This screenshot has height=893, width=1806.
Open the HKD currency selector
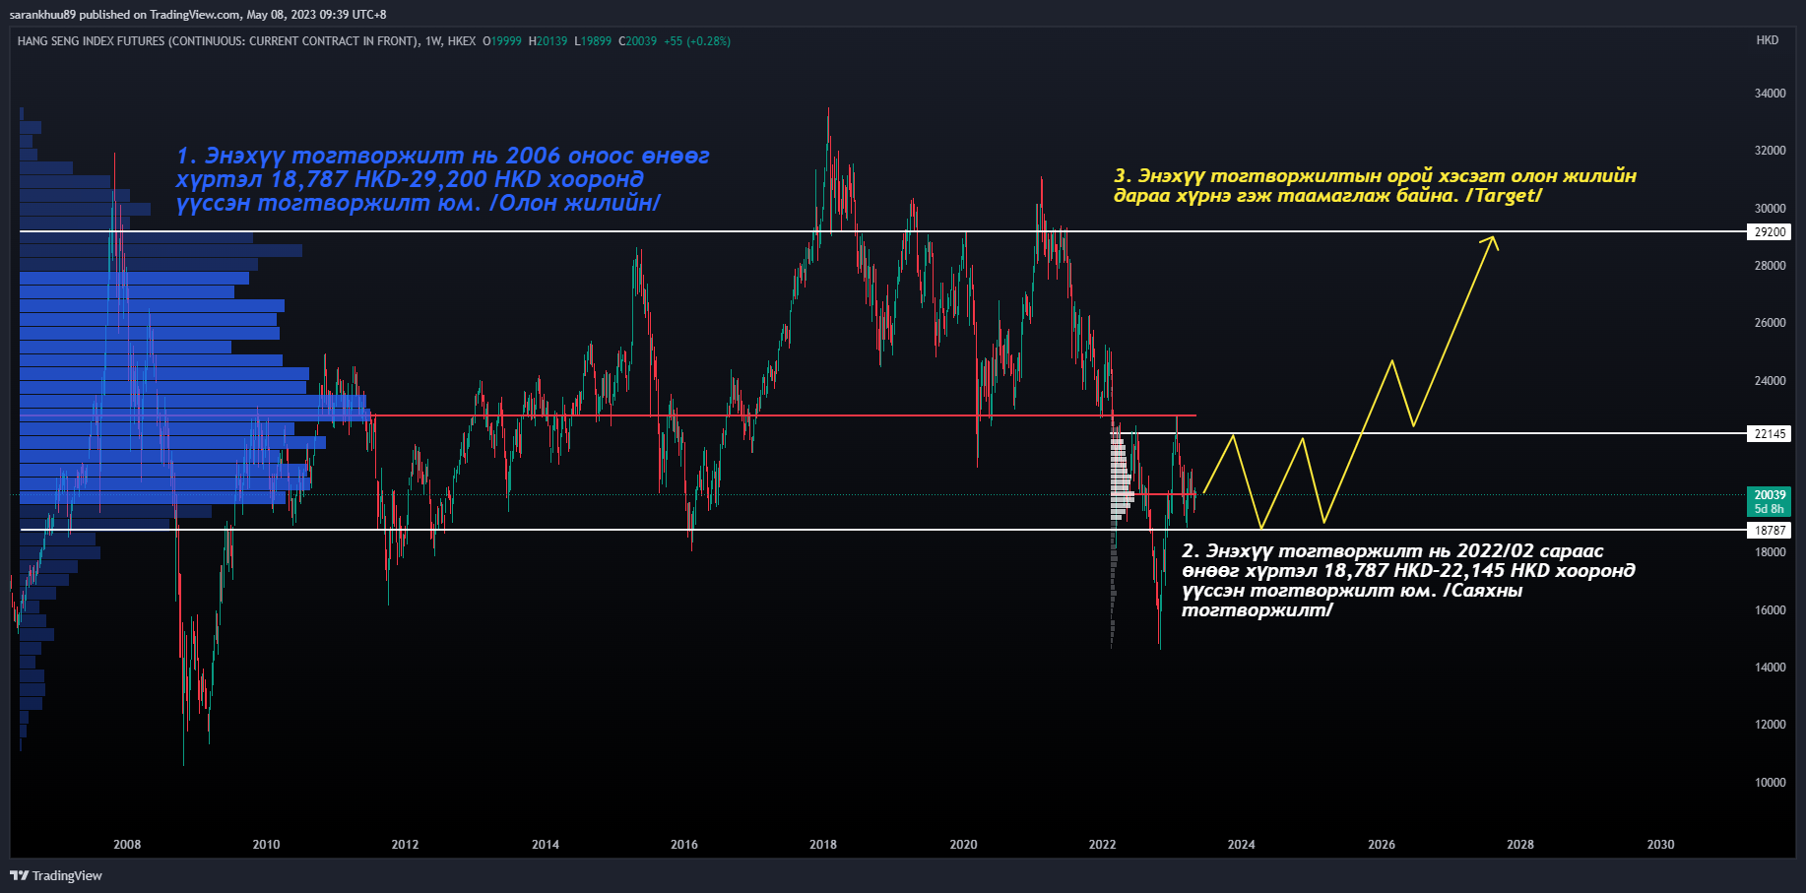point(1767,40)
